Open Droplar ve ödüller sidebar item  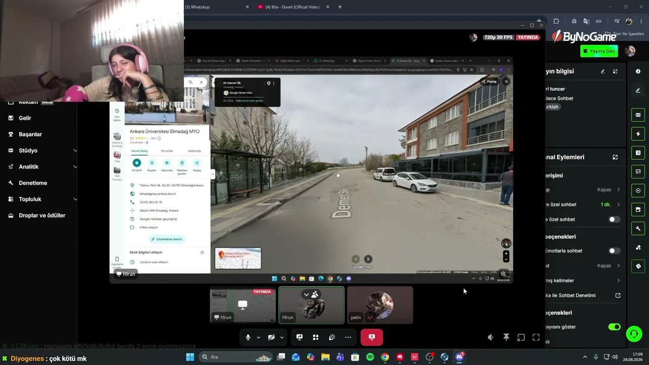pyautogui.click(x=43, y=215)
